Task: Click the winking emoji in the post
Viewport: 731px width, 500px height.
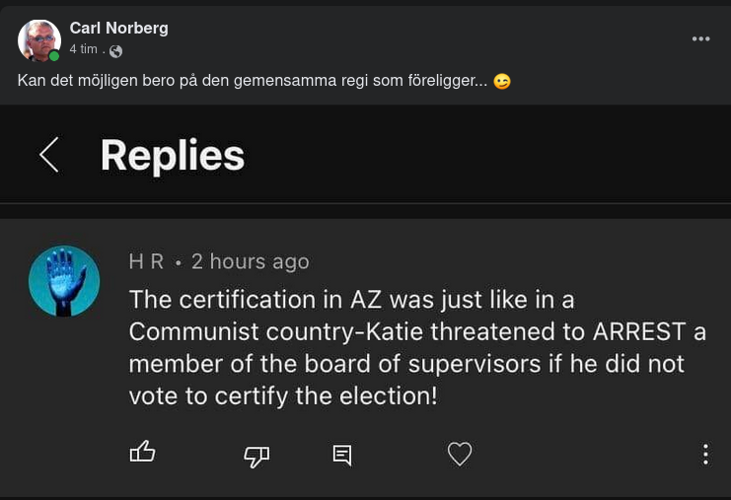Action: [x=502, y=81]
